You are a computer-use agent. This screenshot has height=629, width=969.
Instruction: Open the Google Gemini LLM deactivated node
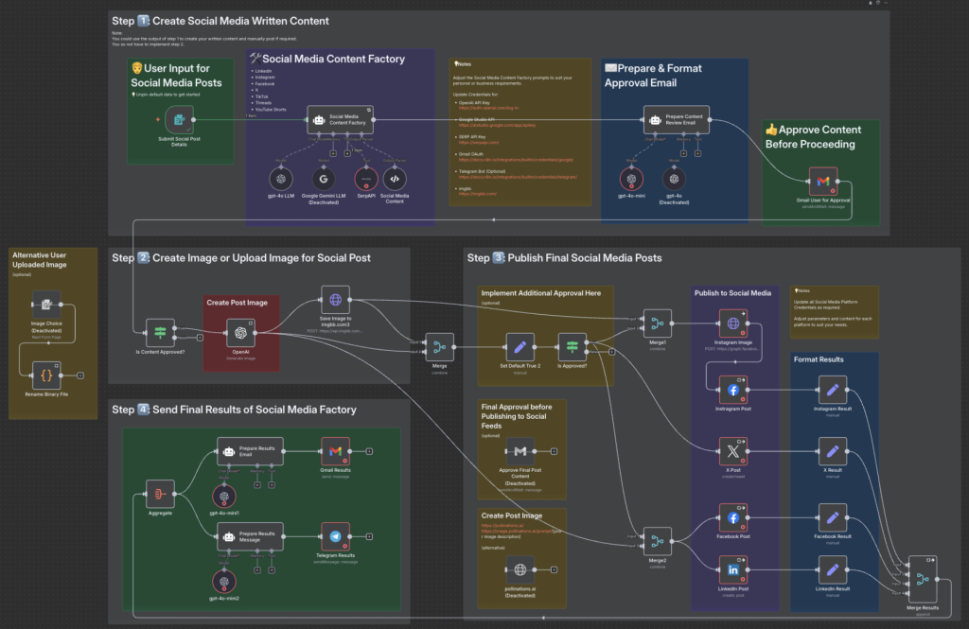[322, 177]
